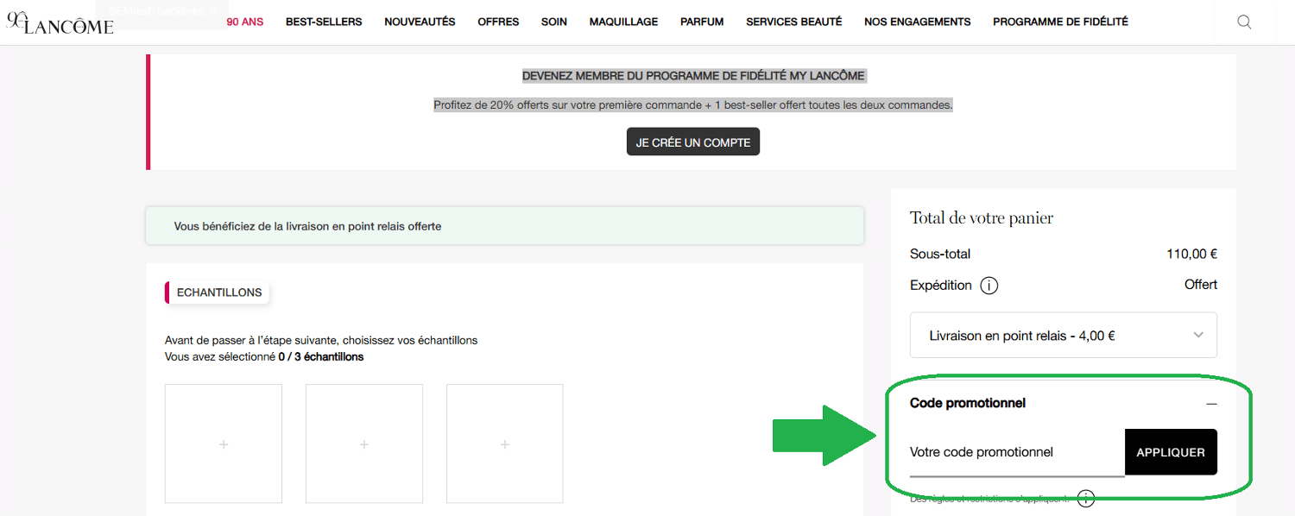Open the SERVICES BEAUTÉ menu
The height and width of the screenshot is (516, 1295).
[x=793, y=22]
